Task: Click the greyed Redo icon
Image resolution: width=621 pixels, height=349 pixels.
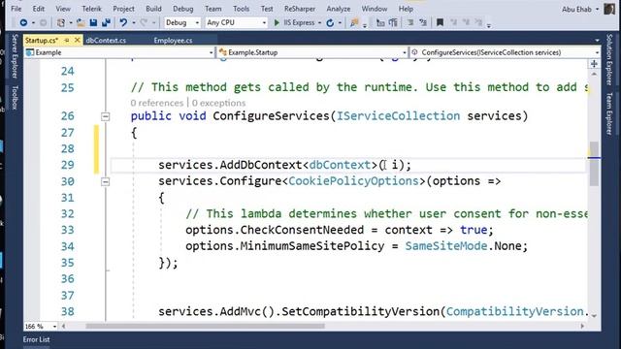Action: click(x=144, y=23)
